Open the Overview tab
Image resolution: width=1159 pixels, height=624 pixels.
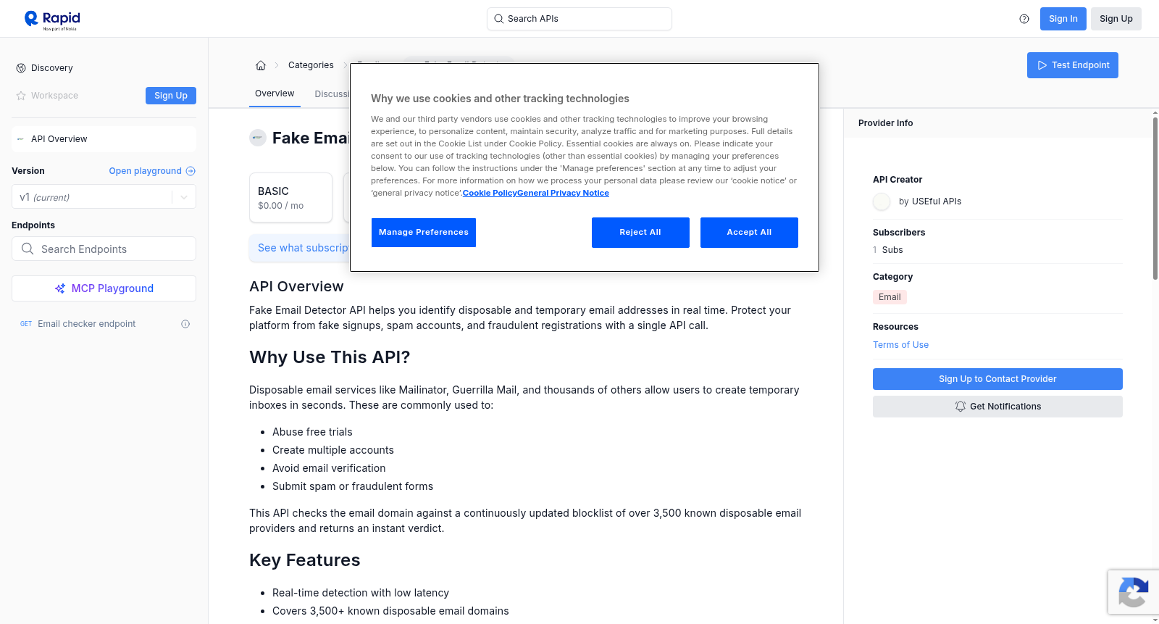pos(275,93)
